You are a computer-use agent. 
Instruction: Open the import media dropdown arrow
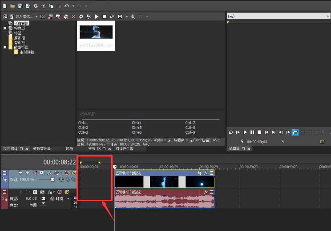pyautogui.click(x=36, y=16)
